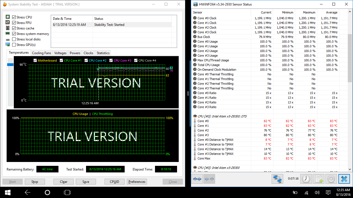The height and width of the screenshot is (198, 353).
Task: Enable the Stress GPU(s) checkbox
Action: [x=14, y=45]
